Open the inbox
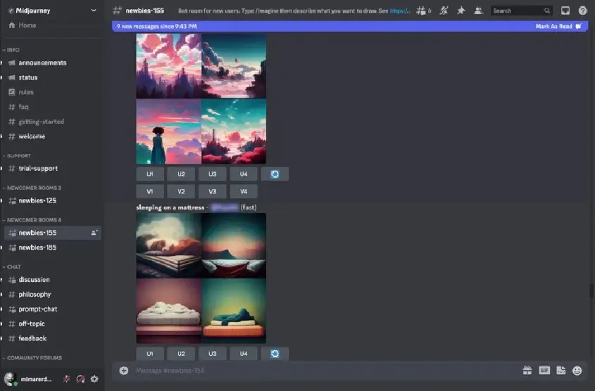 pos(565,11)
